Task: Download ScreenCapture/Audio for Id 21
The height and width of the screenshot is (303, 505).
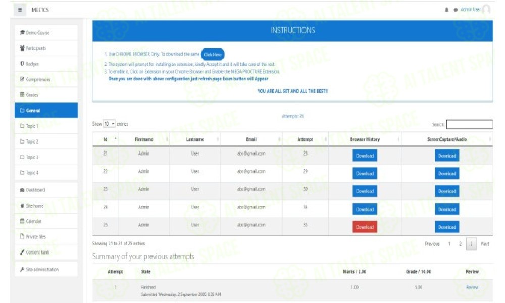Action: (x=447, y=156)
